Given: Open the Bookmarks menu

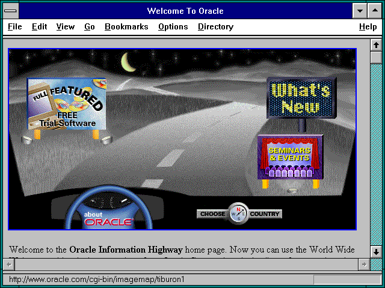Looking at the screenshot, I should tap(126, 26).
